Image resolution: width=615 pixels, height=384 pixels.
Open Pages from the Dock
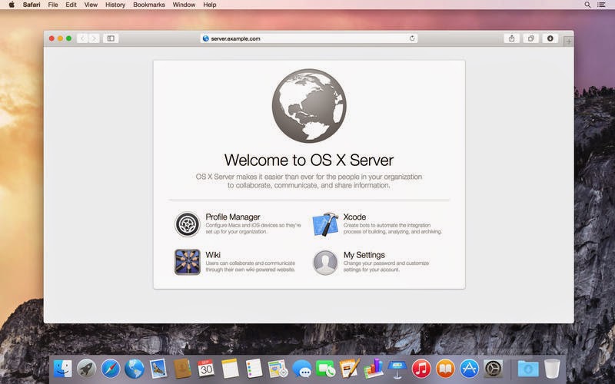pos(350,369)
